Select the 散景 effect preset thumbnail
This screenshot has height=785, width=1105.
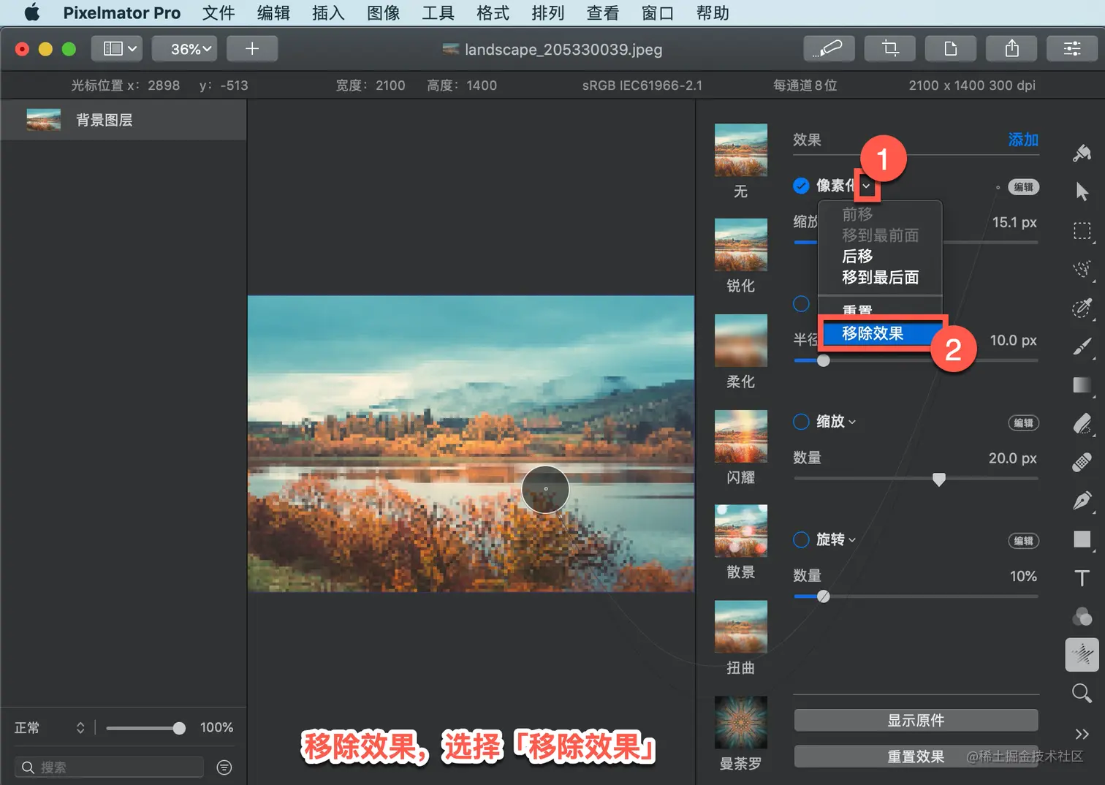tap(740, 531)
